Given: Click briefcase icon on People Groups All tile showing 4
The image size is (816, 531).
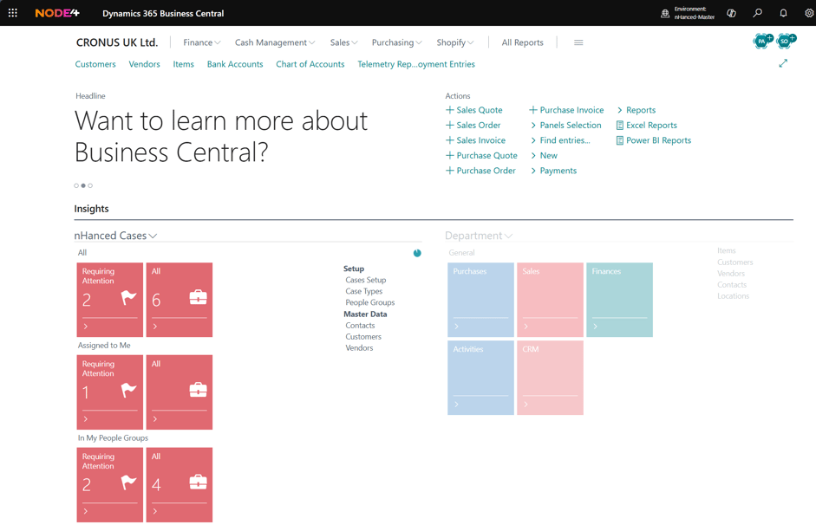Looking at the screenshot, I should [198, 482].
